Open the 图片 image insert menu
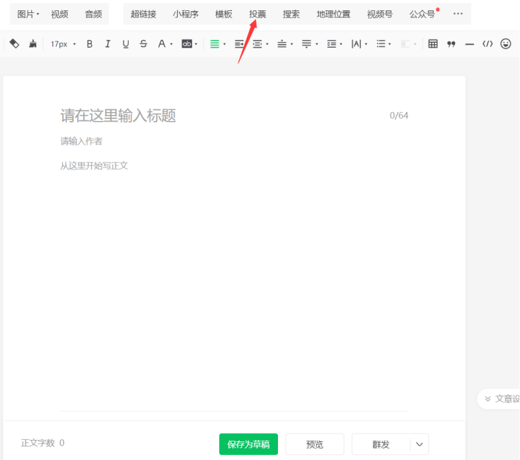 pos(28,14)
